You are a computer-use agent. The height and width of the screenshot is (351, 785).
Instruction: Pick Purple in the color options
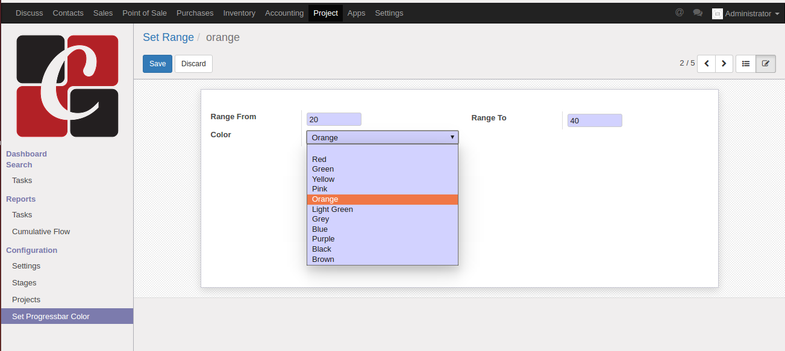324,239
